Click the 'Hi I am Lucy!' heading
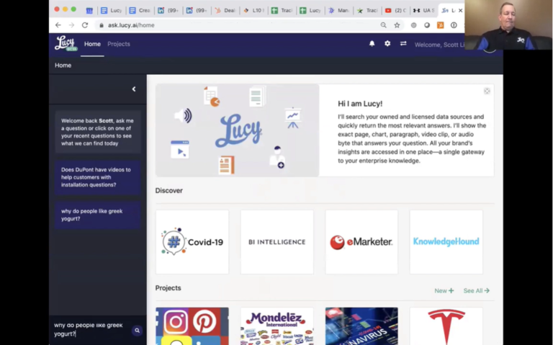The image size is (553, 345). 360,104
